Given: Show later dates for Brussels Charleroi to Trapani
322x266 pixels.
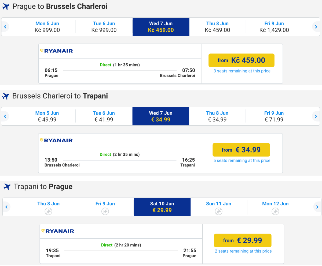Looking at the screenshot, I should [316, 116].
